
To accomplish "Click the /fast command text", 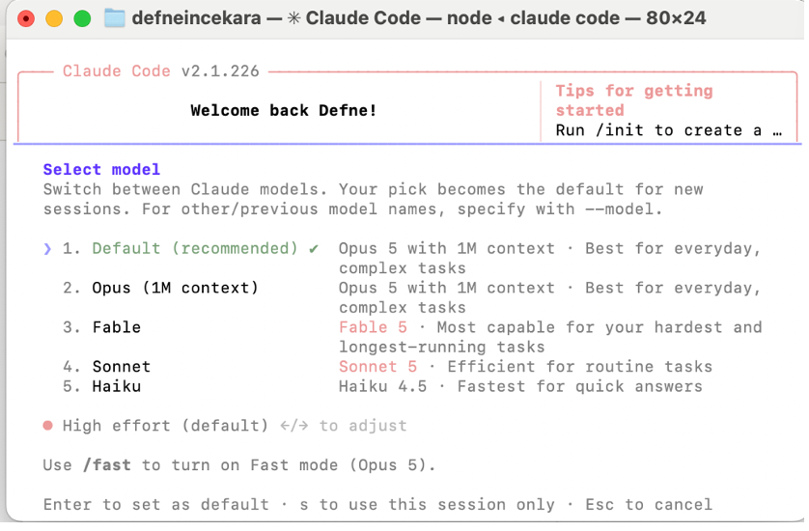I will 107,465.
